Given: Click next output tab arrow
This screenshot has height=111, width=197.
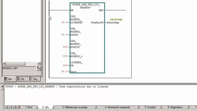Looking at the screenshot, I should [14, 107].
